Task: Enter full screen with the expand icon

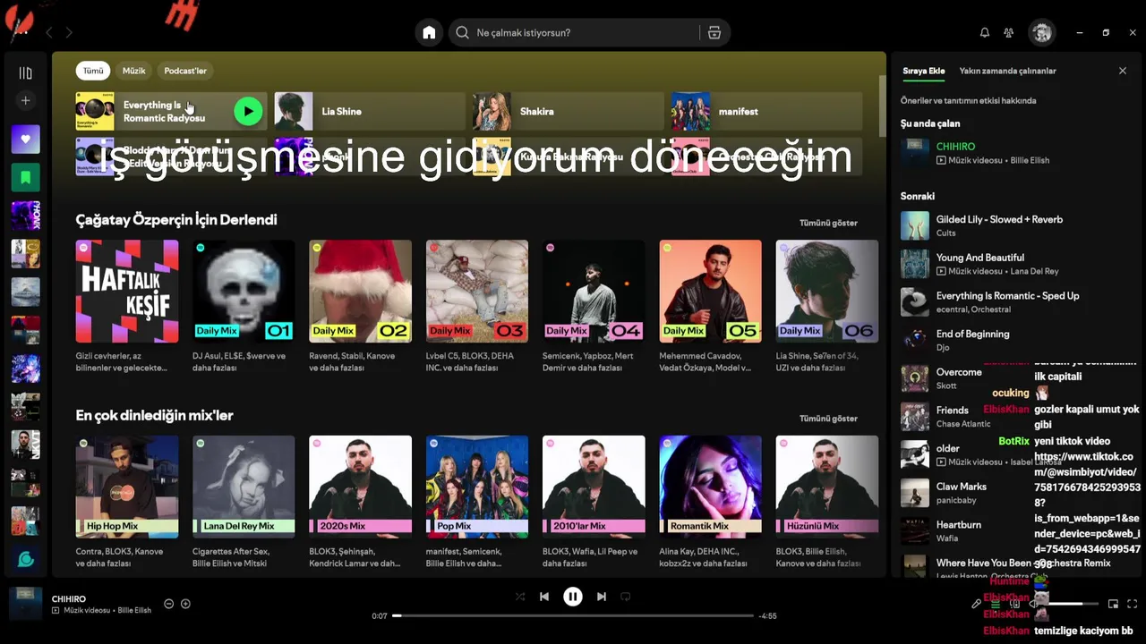Action: pos(1133,604)
